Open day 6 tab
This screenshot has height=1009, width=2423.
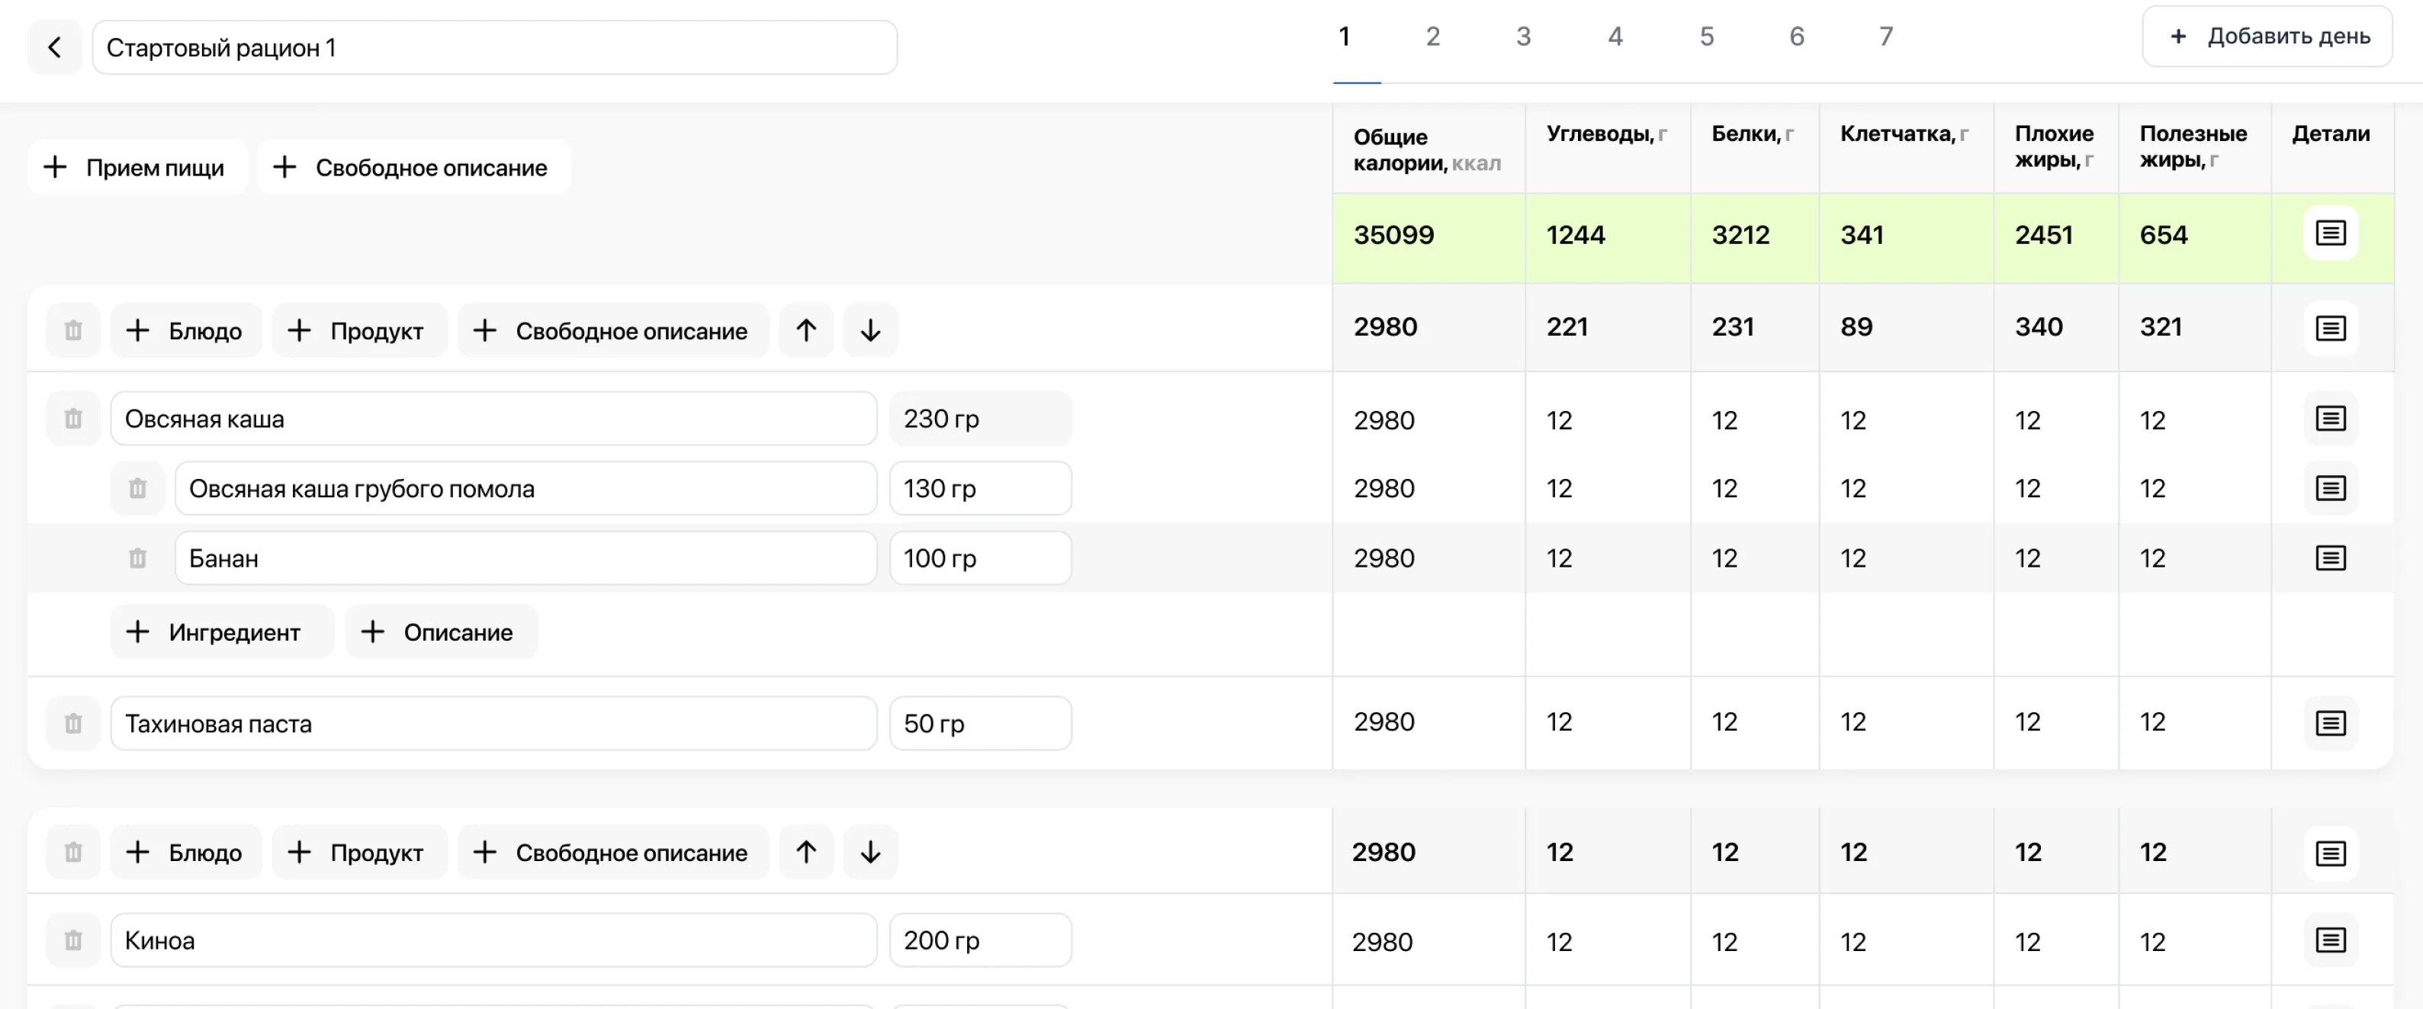pos(1797,37)
